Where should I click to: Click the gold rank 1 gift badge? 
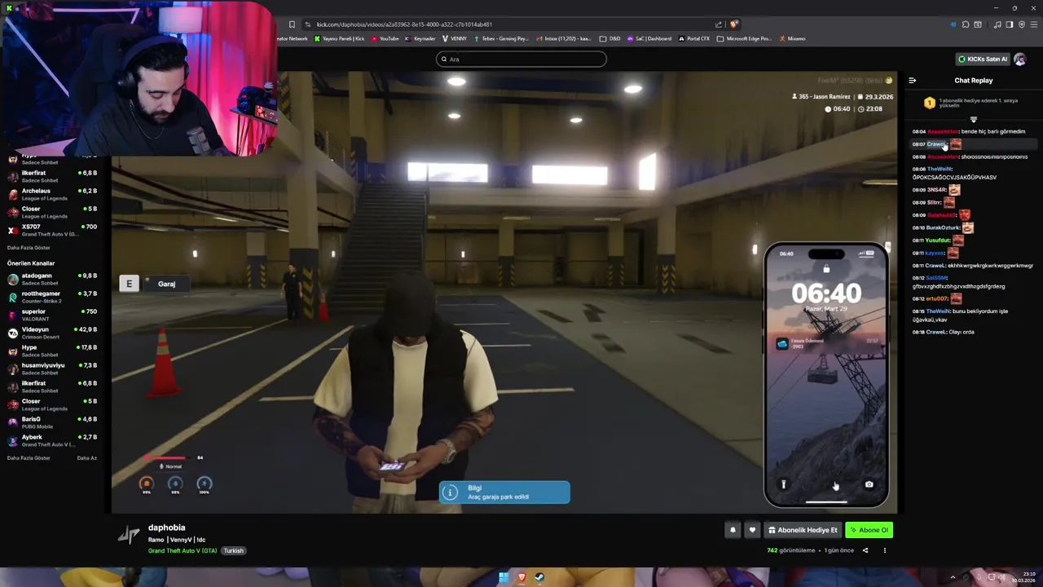[930, 103]
